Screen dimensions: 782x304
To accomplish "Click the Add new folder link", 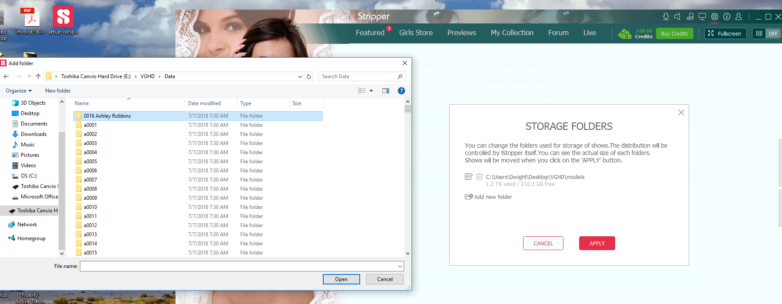I will (493, 197).
